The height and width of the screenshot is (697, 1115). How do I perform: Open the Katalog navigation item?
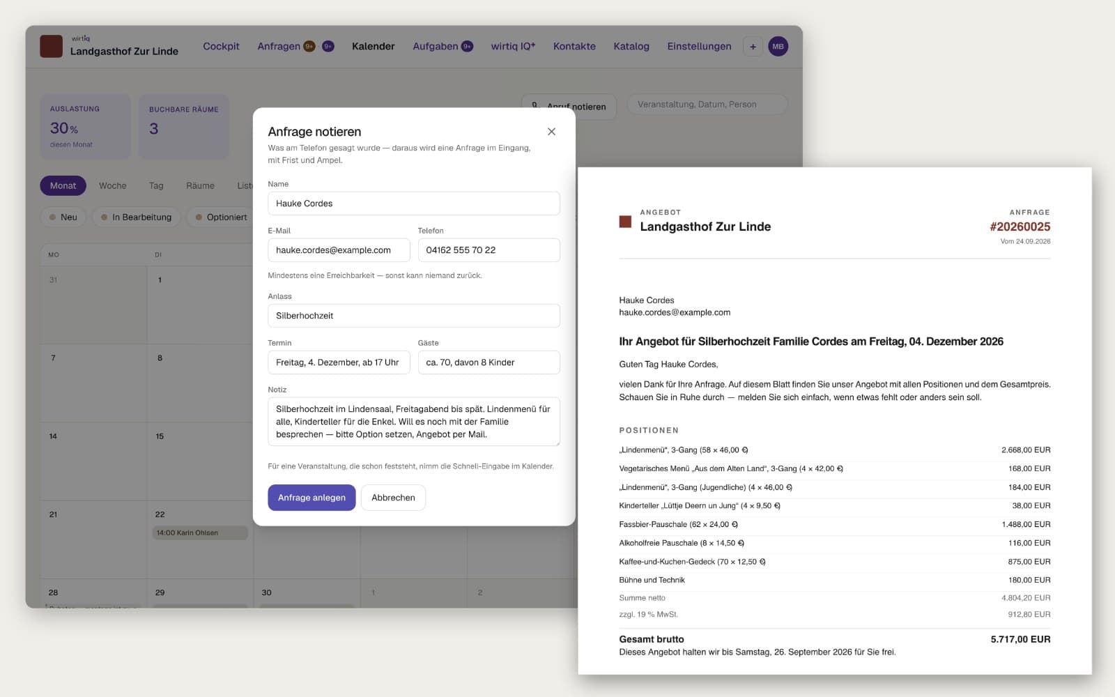(x=631, y=47)
